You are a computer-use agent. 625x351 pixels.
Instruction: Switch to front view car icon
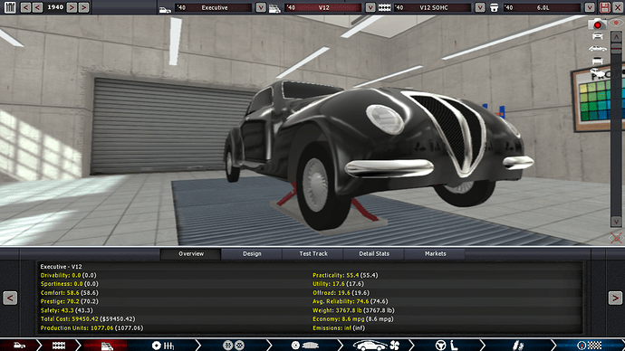(x=597, y=36)
